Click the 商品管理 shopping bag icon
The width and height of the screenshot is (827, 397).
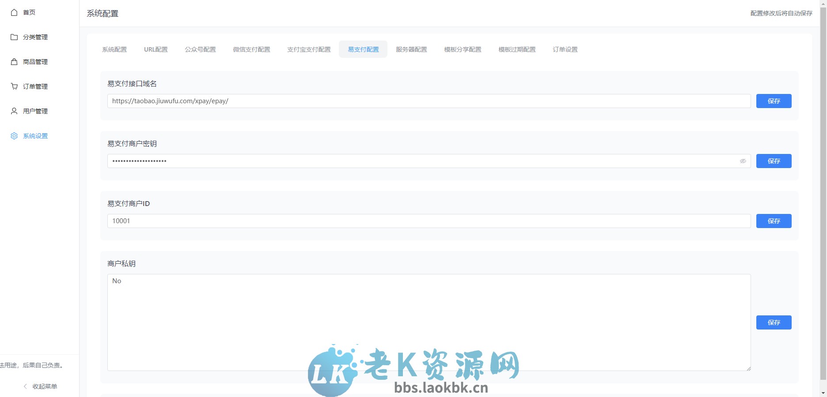tap(14, 62)
